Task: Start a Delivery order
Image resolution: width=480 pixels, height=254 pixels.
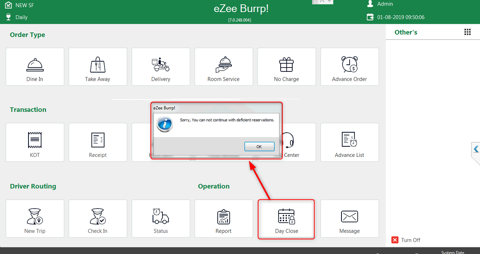Action: [x=161, y=67]
